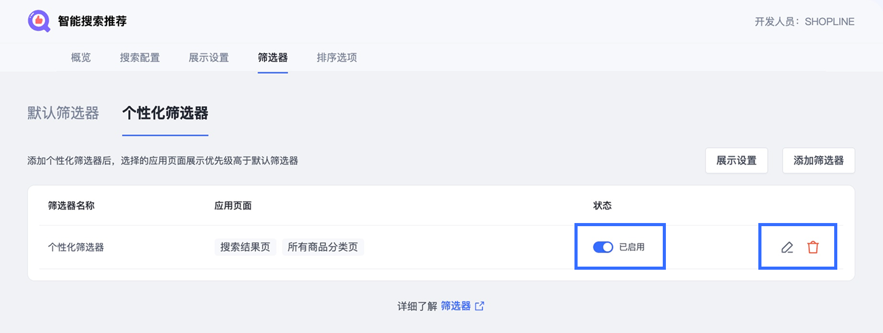Image resolution: width=883 pixels, height=333 pixels.
Task: Click the 开发人员: SHOPLINE label
Action: click(x=804, y=22)
